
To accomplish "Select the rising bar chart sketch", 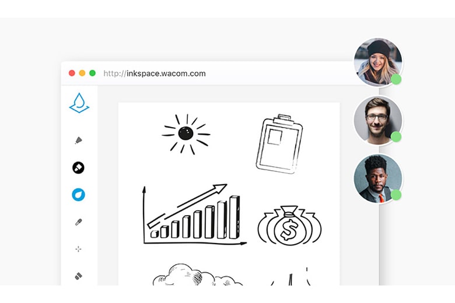I will click(x=194, y=214).
